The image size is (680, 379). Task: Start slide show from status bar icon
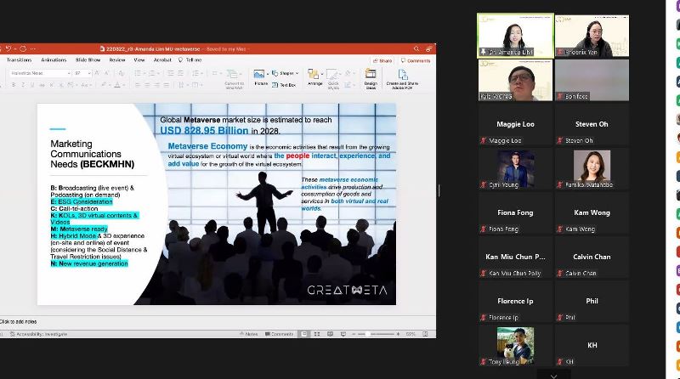343,334
